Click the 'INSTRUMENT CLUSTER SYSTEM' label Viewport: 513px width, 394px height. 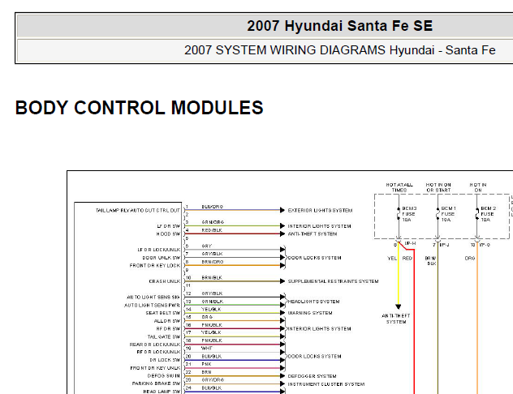tap(326, 384)
